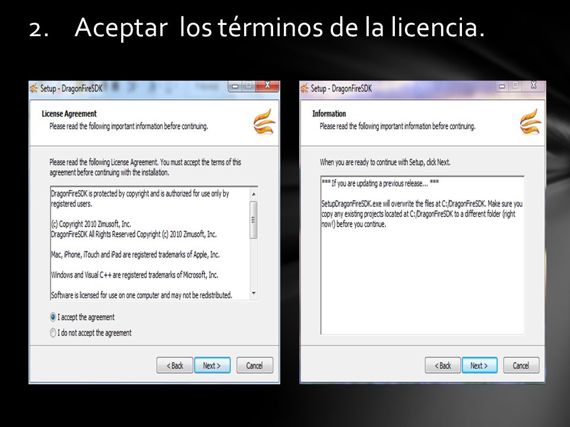Click license text scrollbar up arrow
570x427 pixels.
[254, 195]
